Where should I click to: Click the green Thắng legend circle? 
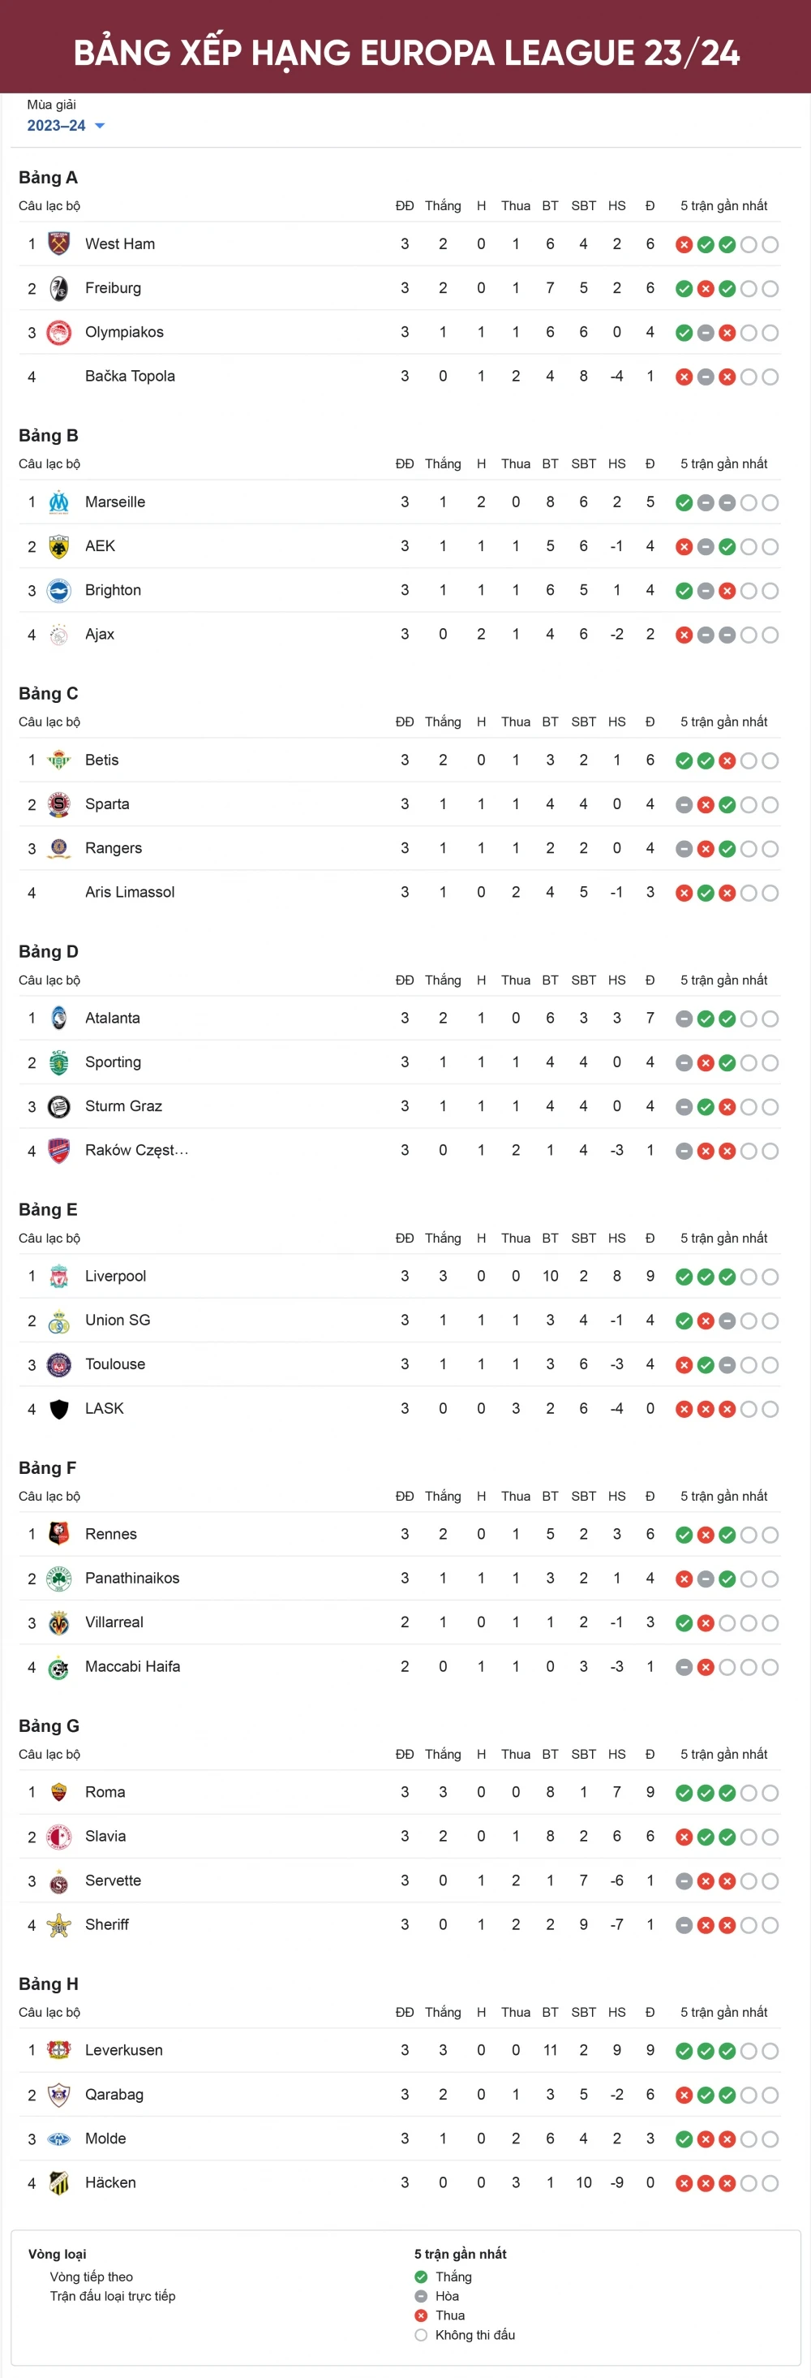(420, 2277)
